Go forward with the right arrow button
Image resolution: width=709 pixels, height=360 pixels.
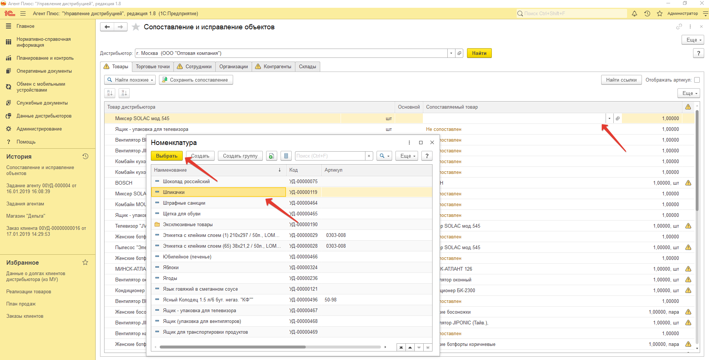coord(120,27)
